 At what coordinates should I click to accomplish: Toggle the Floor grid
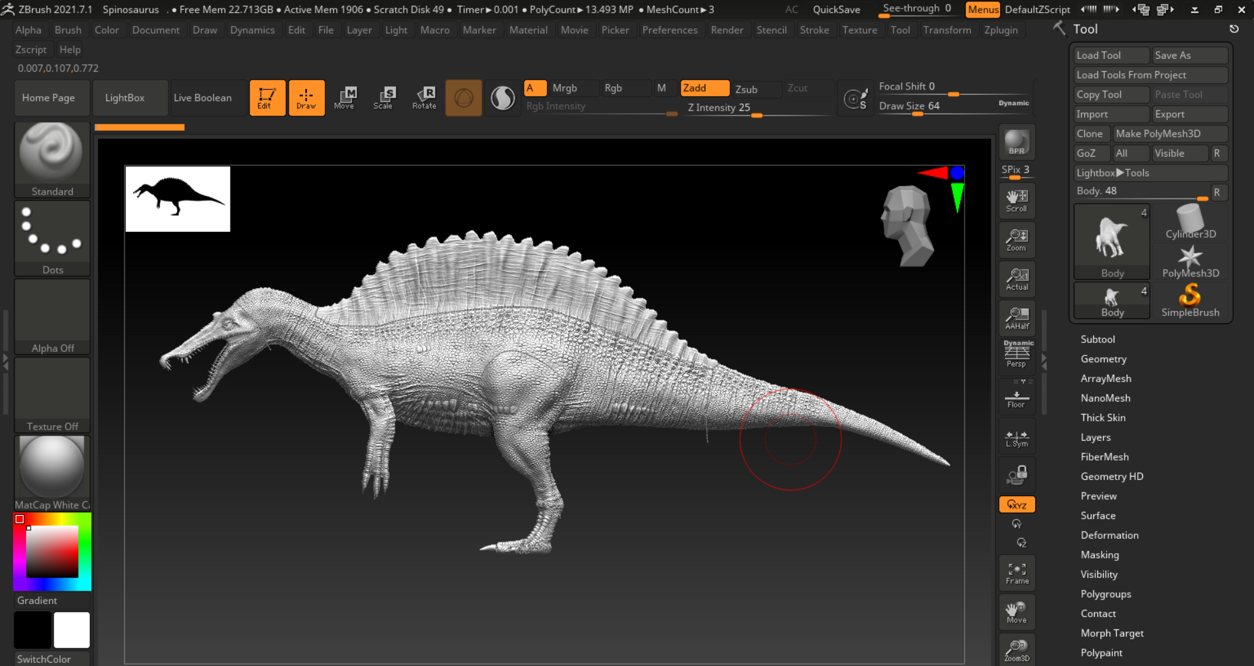(x=1017, y=397)
